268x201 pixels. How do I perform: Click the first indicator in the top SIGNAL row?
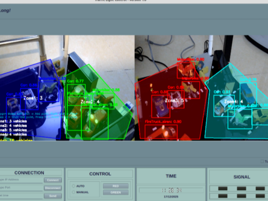pyautogui.click(x=223, y=188)
